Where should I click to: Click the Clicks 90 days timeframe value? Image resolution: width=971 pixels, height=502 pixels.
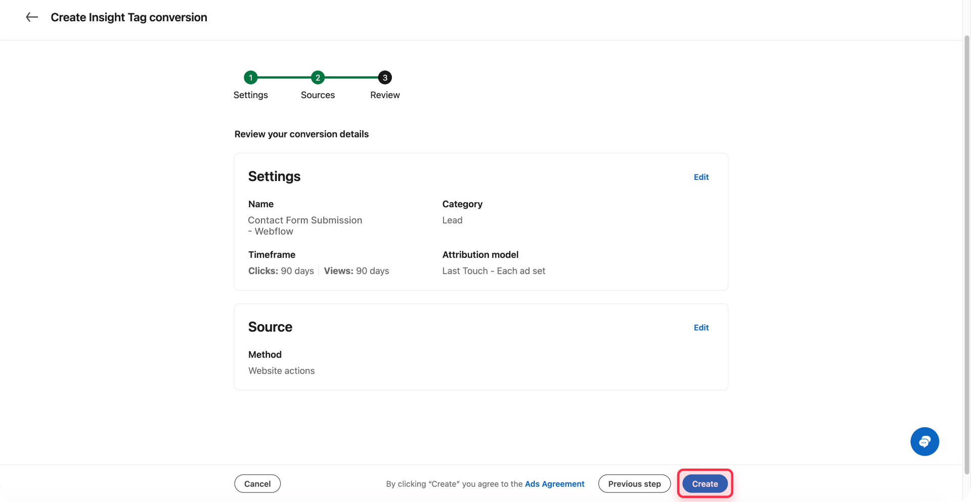point(281,270)
